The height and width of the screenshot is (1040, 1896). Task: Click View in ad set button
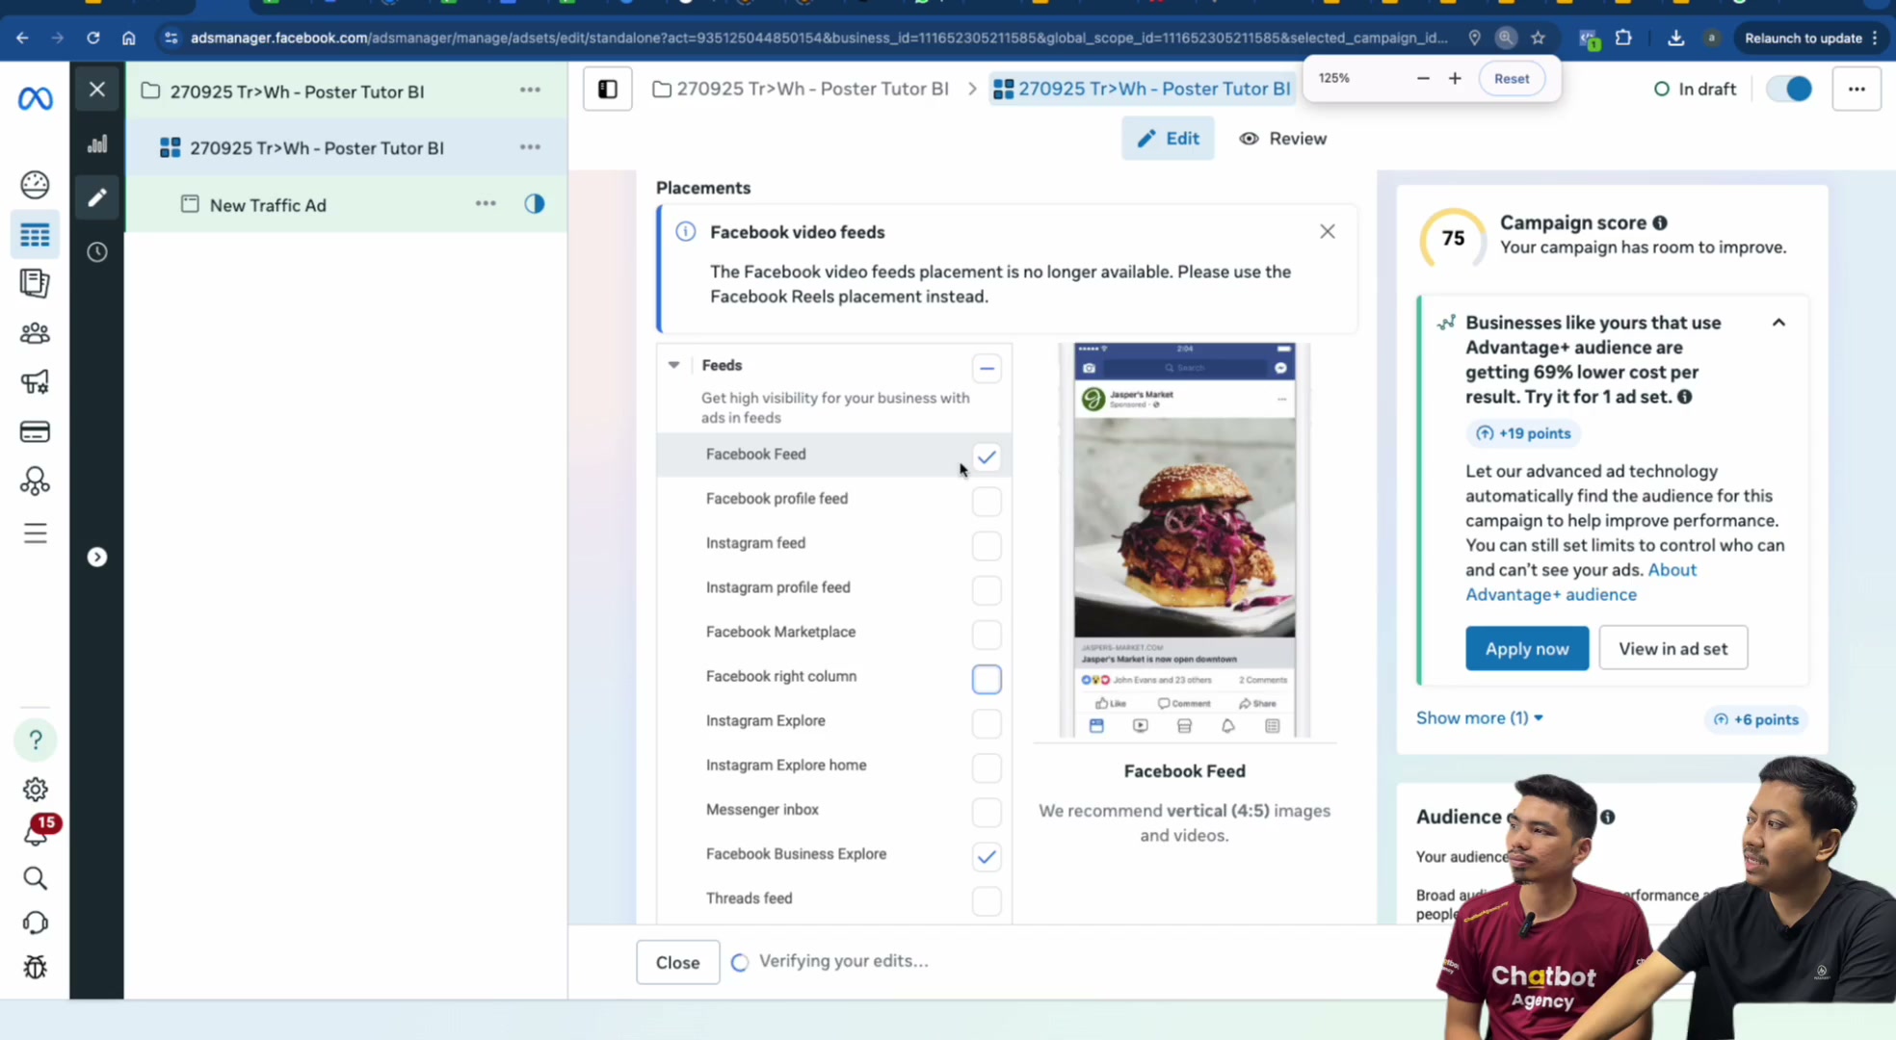click(x=1672, y=648)
